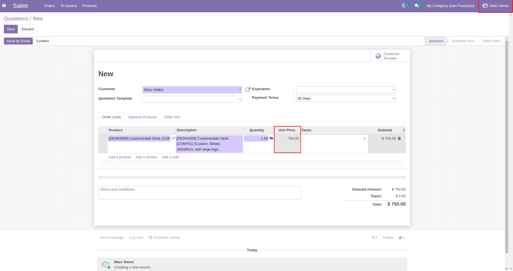Open the To Invoice menu
This screenshot has width=513, height=271.
[69, 6]
